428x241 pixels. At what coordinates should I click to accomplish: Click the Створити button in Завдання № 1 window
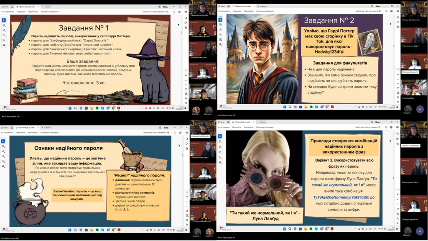[47, 7]
